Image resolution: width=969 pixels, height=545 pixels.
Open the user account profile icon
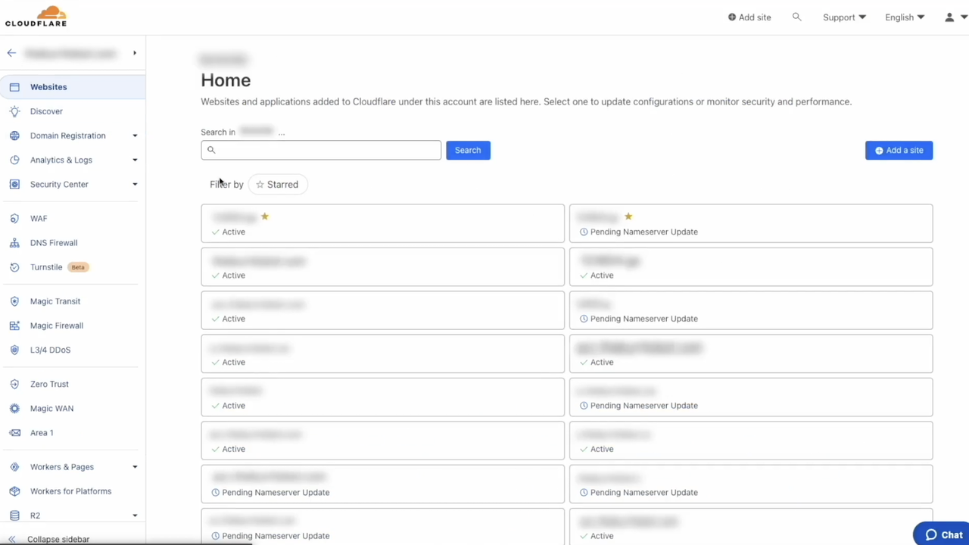[949, 17]
